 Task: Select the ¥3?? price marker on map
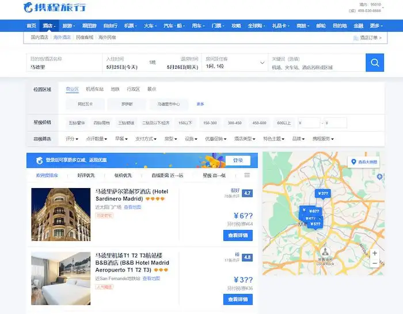pos(323,194)
